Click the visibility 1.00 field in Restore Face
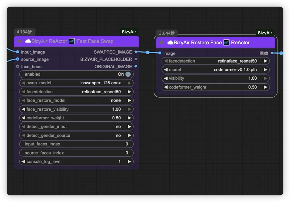The height and width of the screenshot is (202, 290). (x=215, y=78)
